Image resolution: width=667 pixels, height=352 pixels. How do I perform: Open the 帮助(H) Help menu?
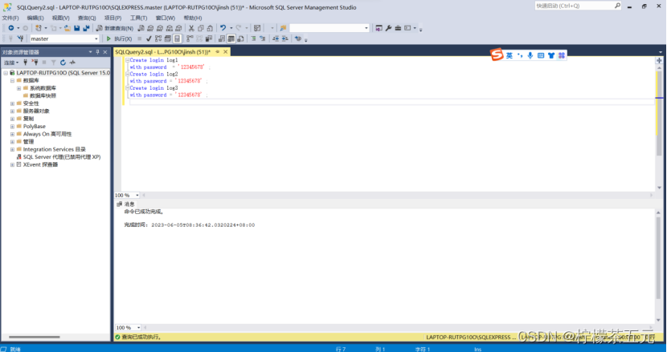click(x=193, y=18)
